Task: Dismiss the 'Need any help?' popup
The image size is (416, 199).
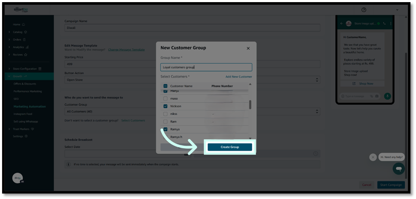Action: 373,157
